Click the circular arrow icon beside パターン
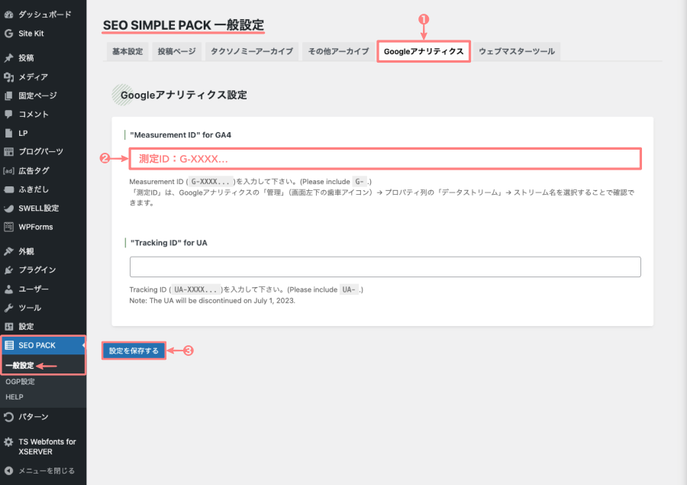Image resolution: width=687 pixels, height=485 pixels. click(8, 417)
